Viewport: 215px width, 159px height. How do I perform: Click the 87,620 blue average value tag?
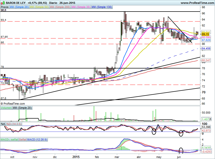coord(206,40)
